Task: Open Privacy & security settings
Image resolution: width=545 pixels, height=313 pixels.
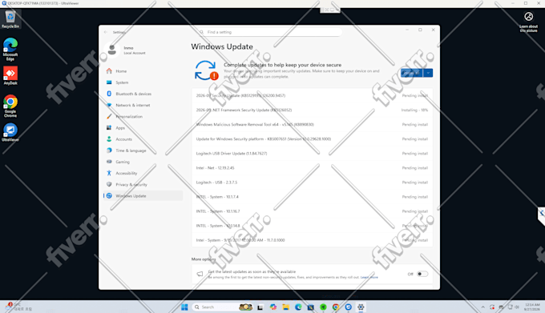Action: point(143,185)
